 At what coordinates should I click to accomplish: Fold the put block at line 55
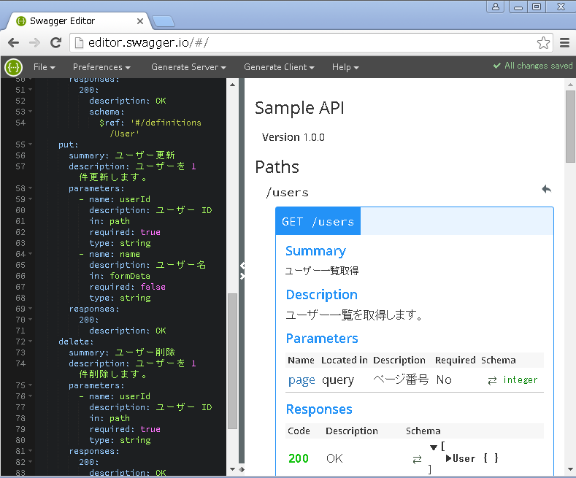click(x=30, y=144)
